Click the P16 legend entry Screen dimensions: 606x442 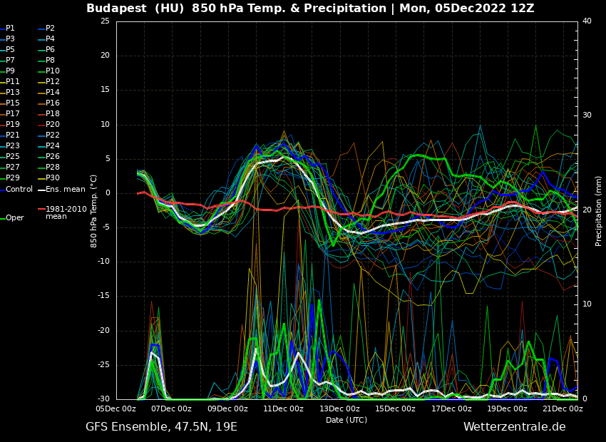[x=52, y=103]
